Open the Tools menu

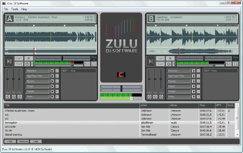15,9
